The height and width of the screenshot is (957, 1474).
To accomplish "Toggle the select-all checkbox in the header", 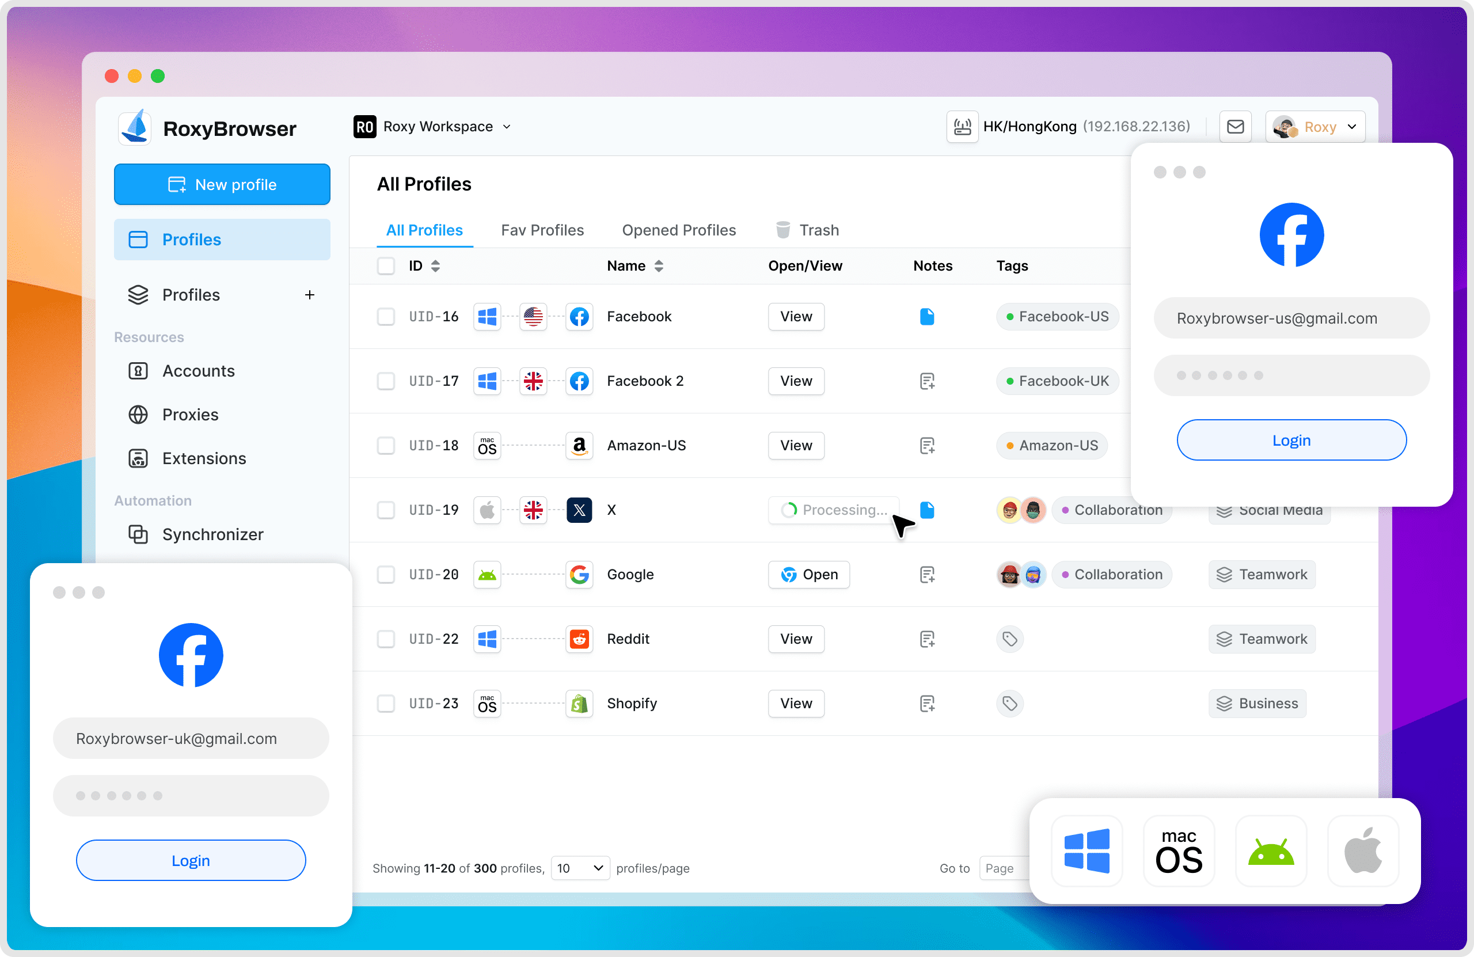I will tap(386, 265).
